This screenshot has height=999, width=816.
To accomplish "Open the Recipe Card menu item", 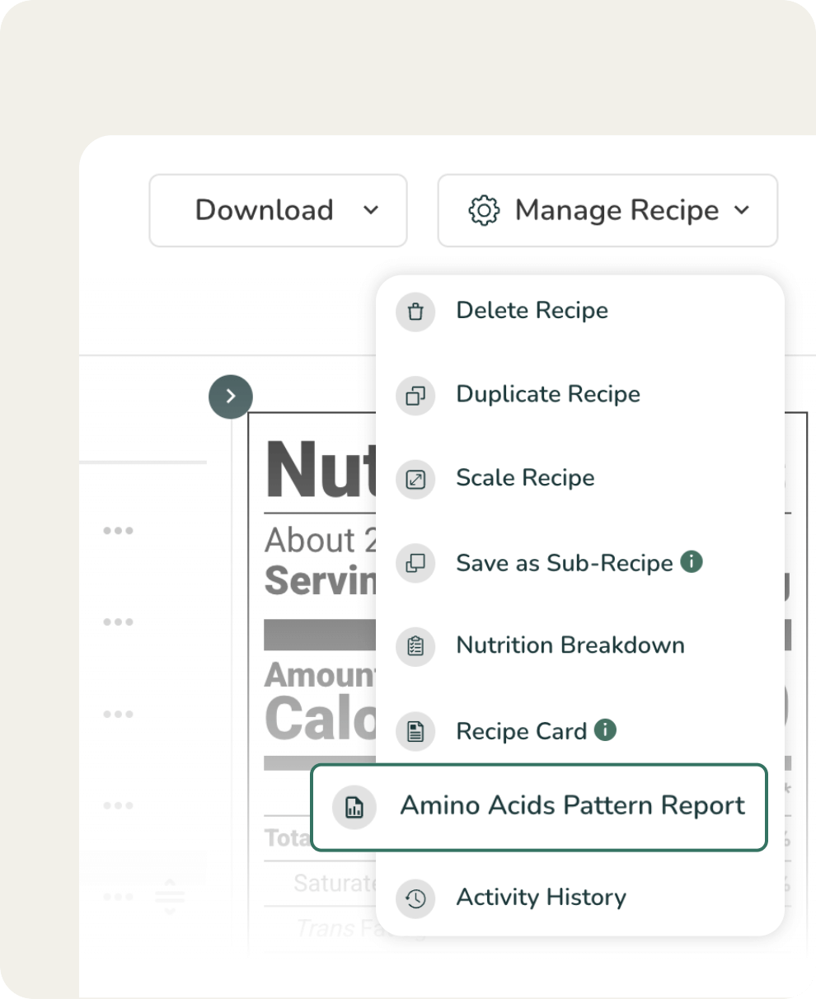I will [521, 731].
